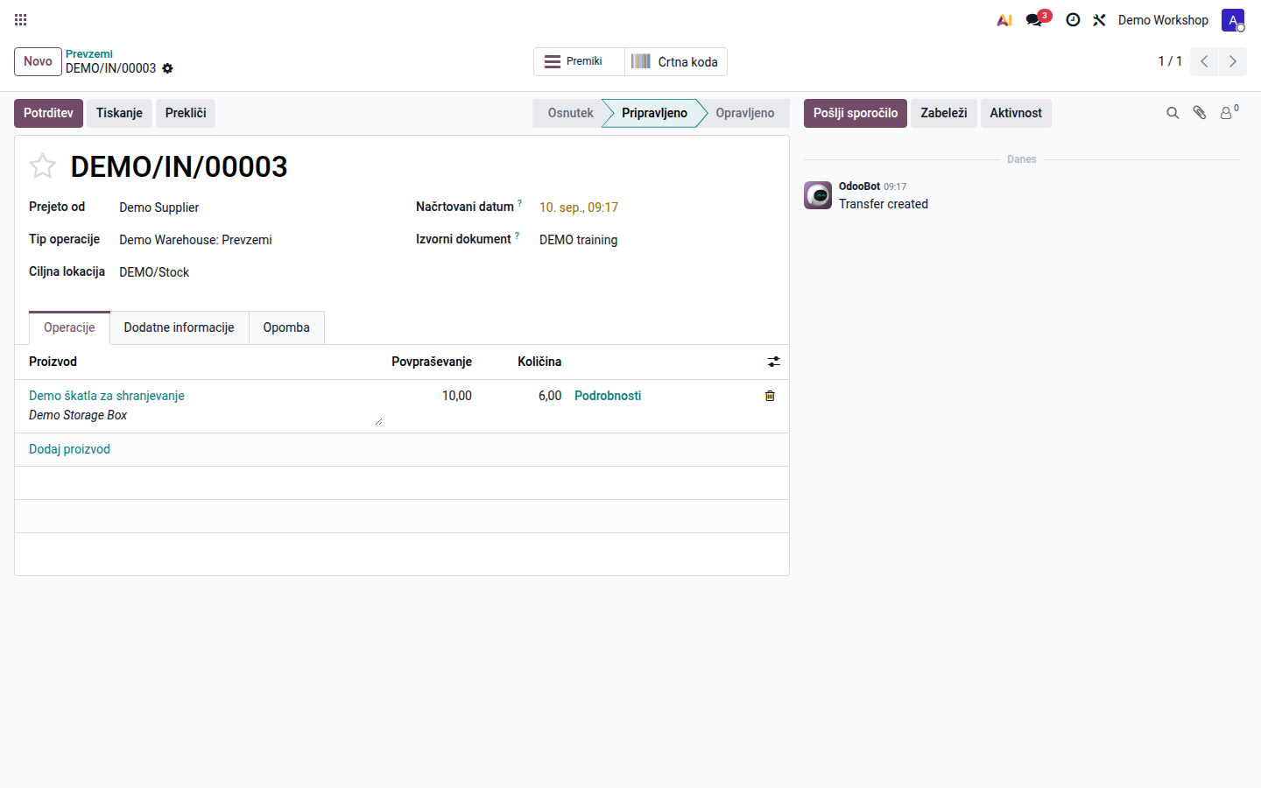This screenshot has height=788, width=1261.
Task: Go to the next record
Action: click(x=1233, y=61)
